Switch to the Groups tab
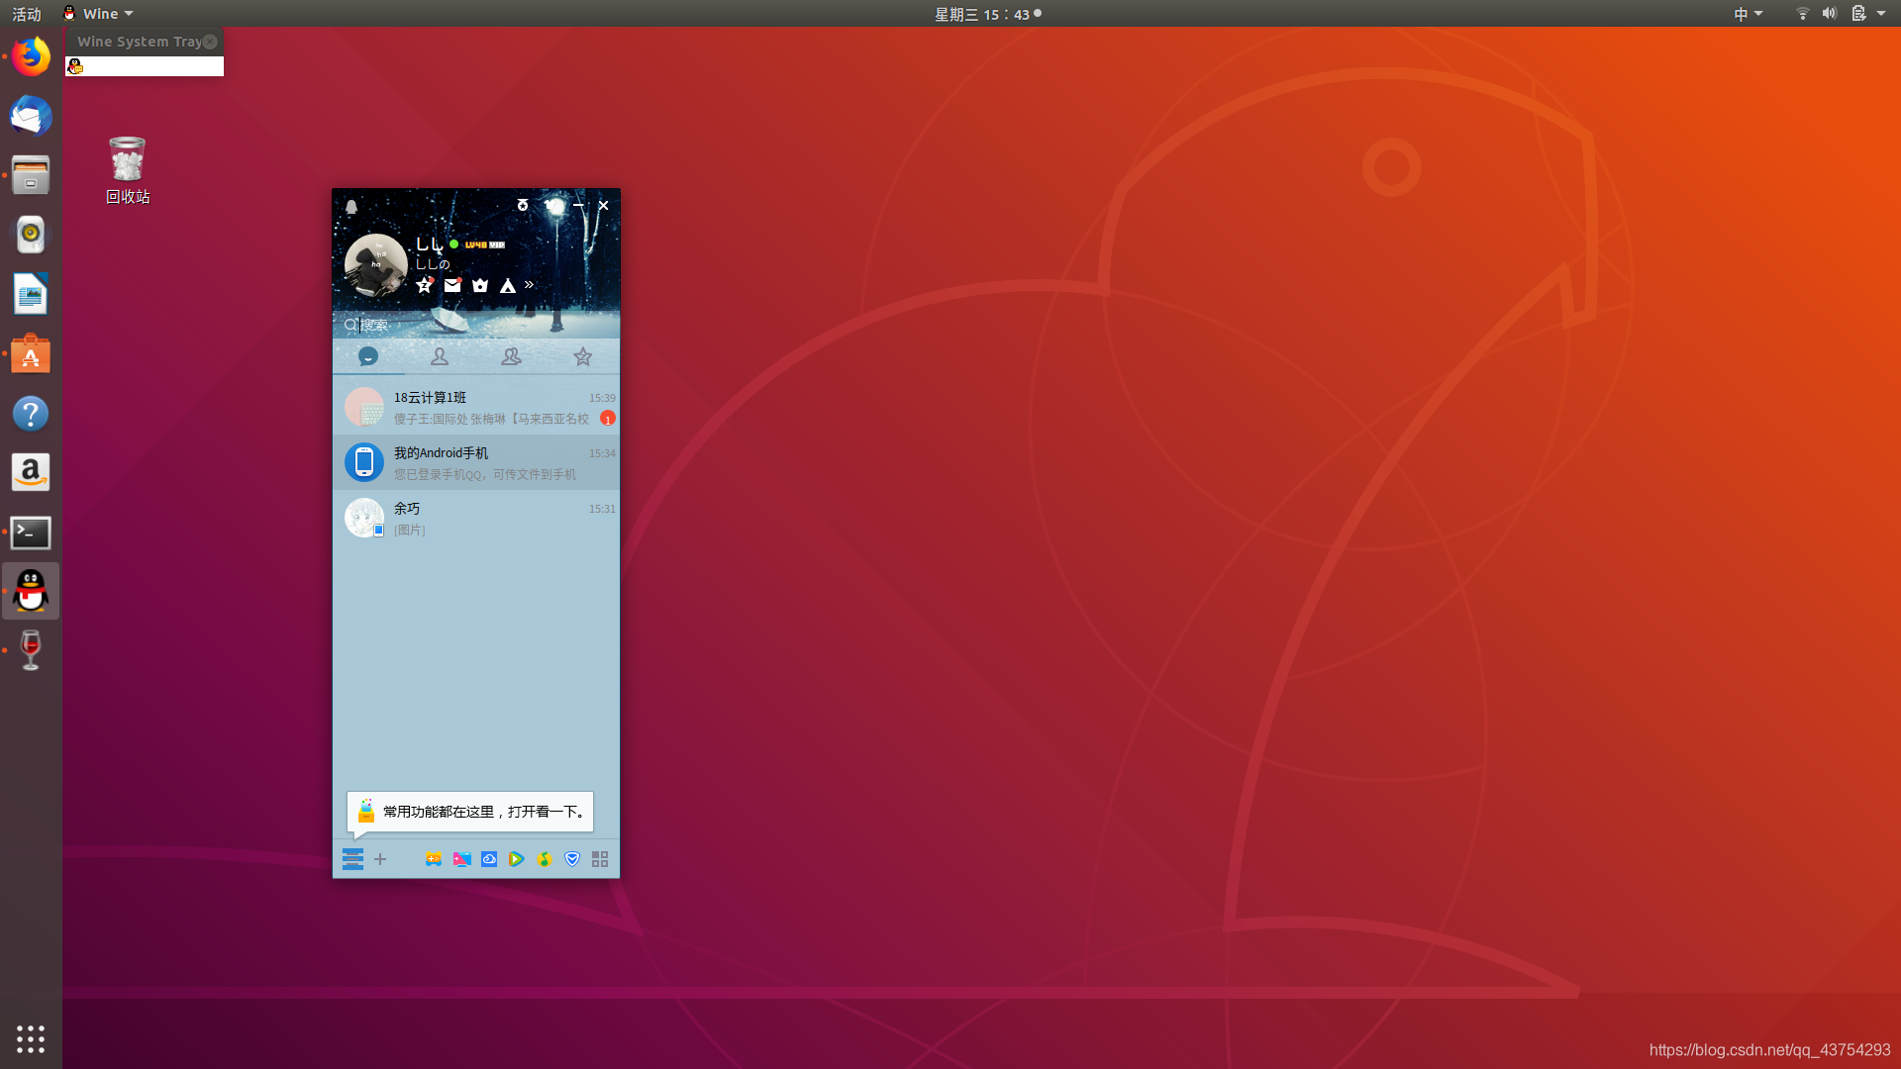Screen dimensions: 1901x1069 point(511,356)
